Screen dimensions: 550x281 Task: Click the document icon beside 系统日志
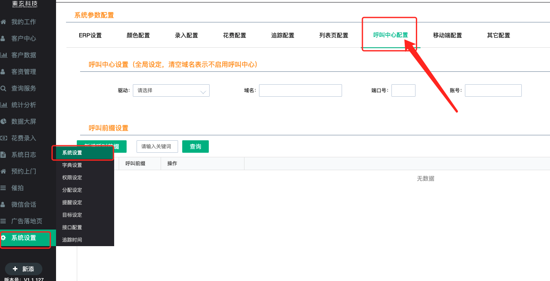[3, 155]
